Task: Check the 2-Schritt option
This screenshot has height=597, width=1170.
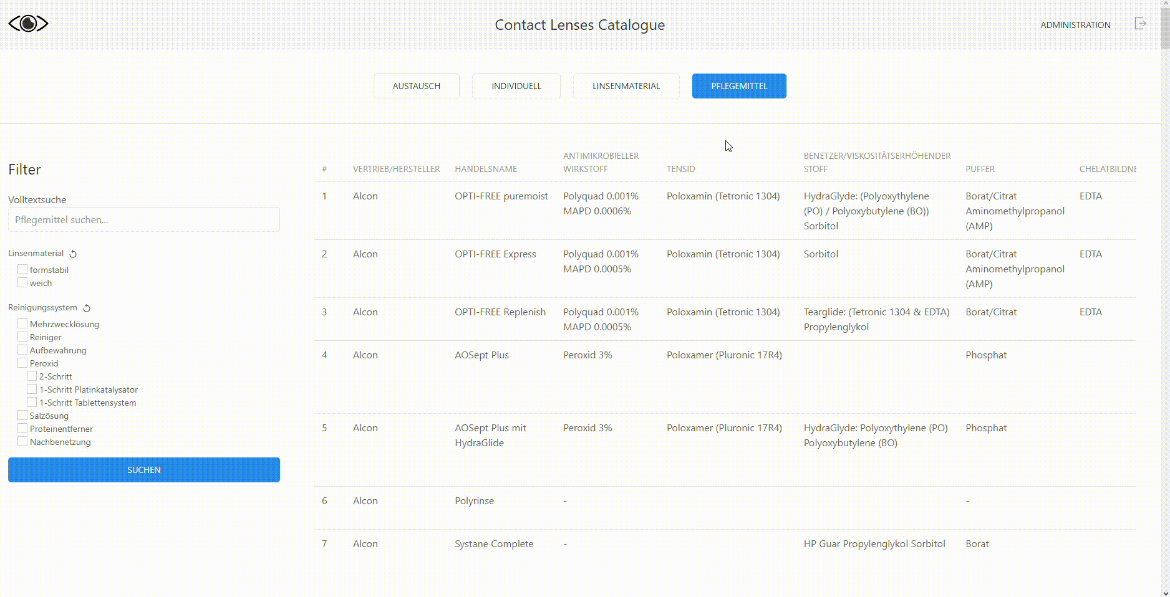Action: [32, 376]
